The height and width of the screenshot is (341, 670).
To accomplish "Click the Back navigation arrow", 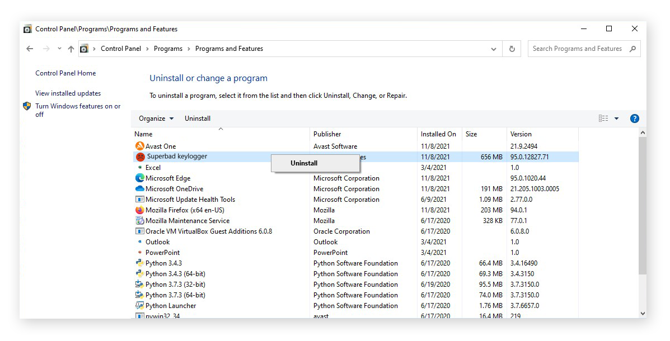I will coord(30,49).
